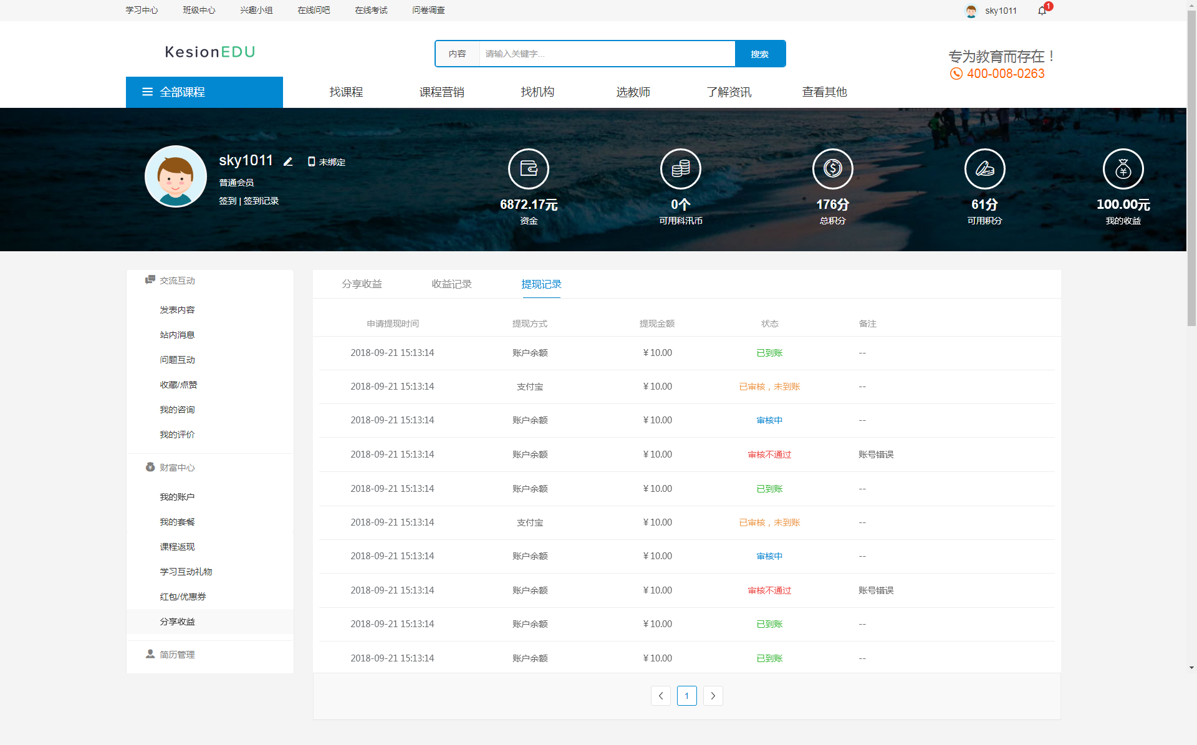Click the coins stack icon
The width and height of the screenshot is (1197, 745).
(680, 169)
